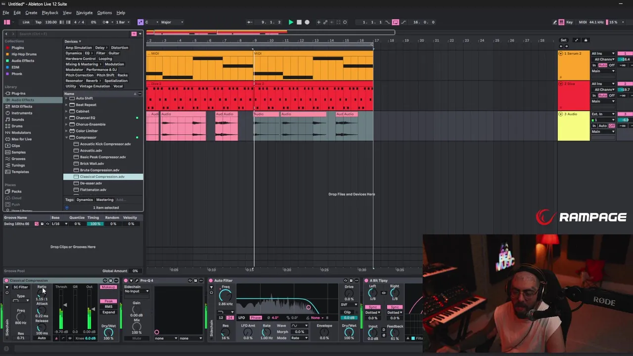Select Expand mode on compressor
633x356 pixels.
point(108,312)
